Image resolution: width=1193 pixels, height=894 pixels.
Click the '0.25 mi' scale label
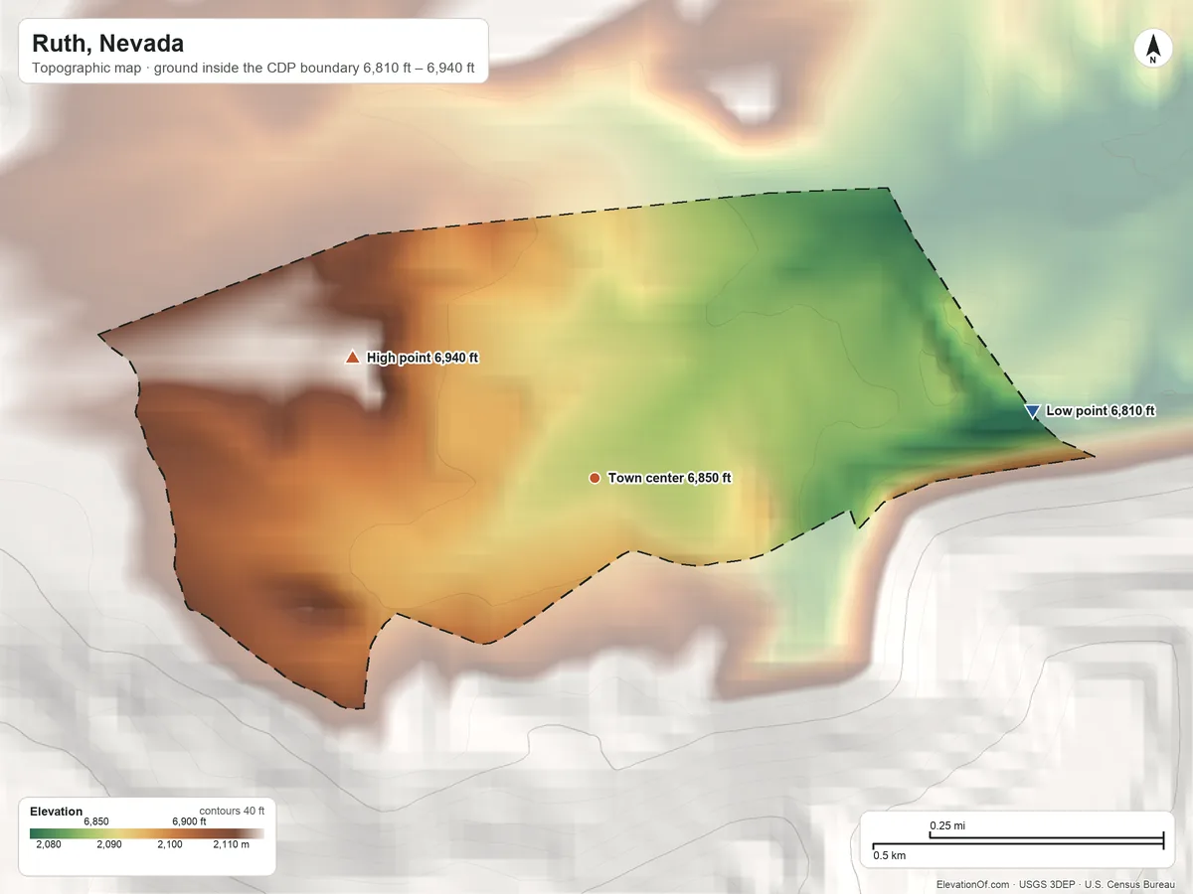coord(947,825)
